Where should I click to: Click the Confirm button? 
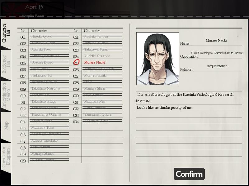189,174
